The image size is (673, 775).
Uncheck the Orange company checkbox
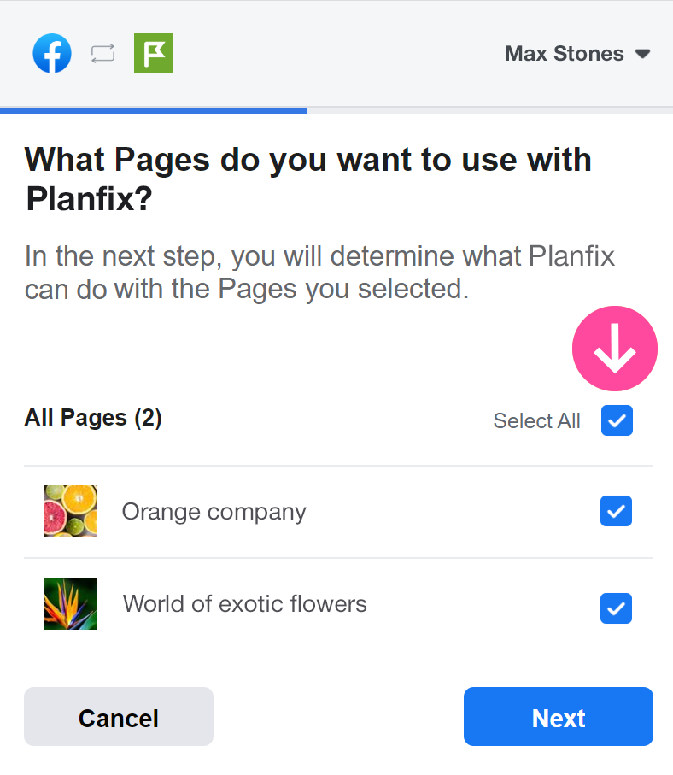[616, 511]
